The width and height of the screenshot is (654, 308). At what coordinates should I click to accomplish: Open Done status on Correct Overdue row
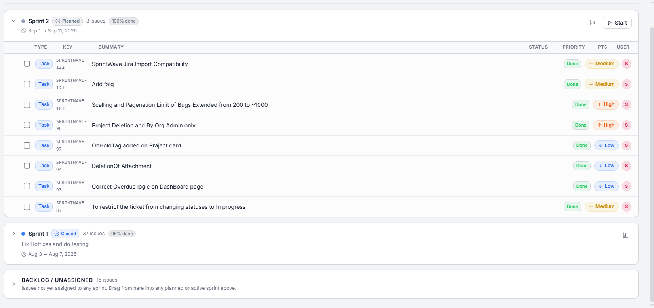(x=582, y=186)
